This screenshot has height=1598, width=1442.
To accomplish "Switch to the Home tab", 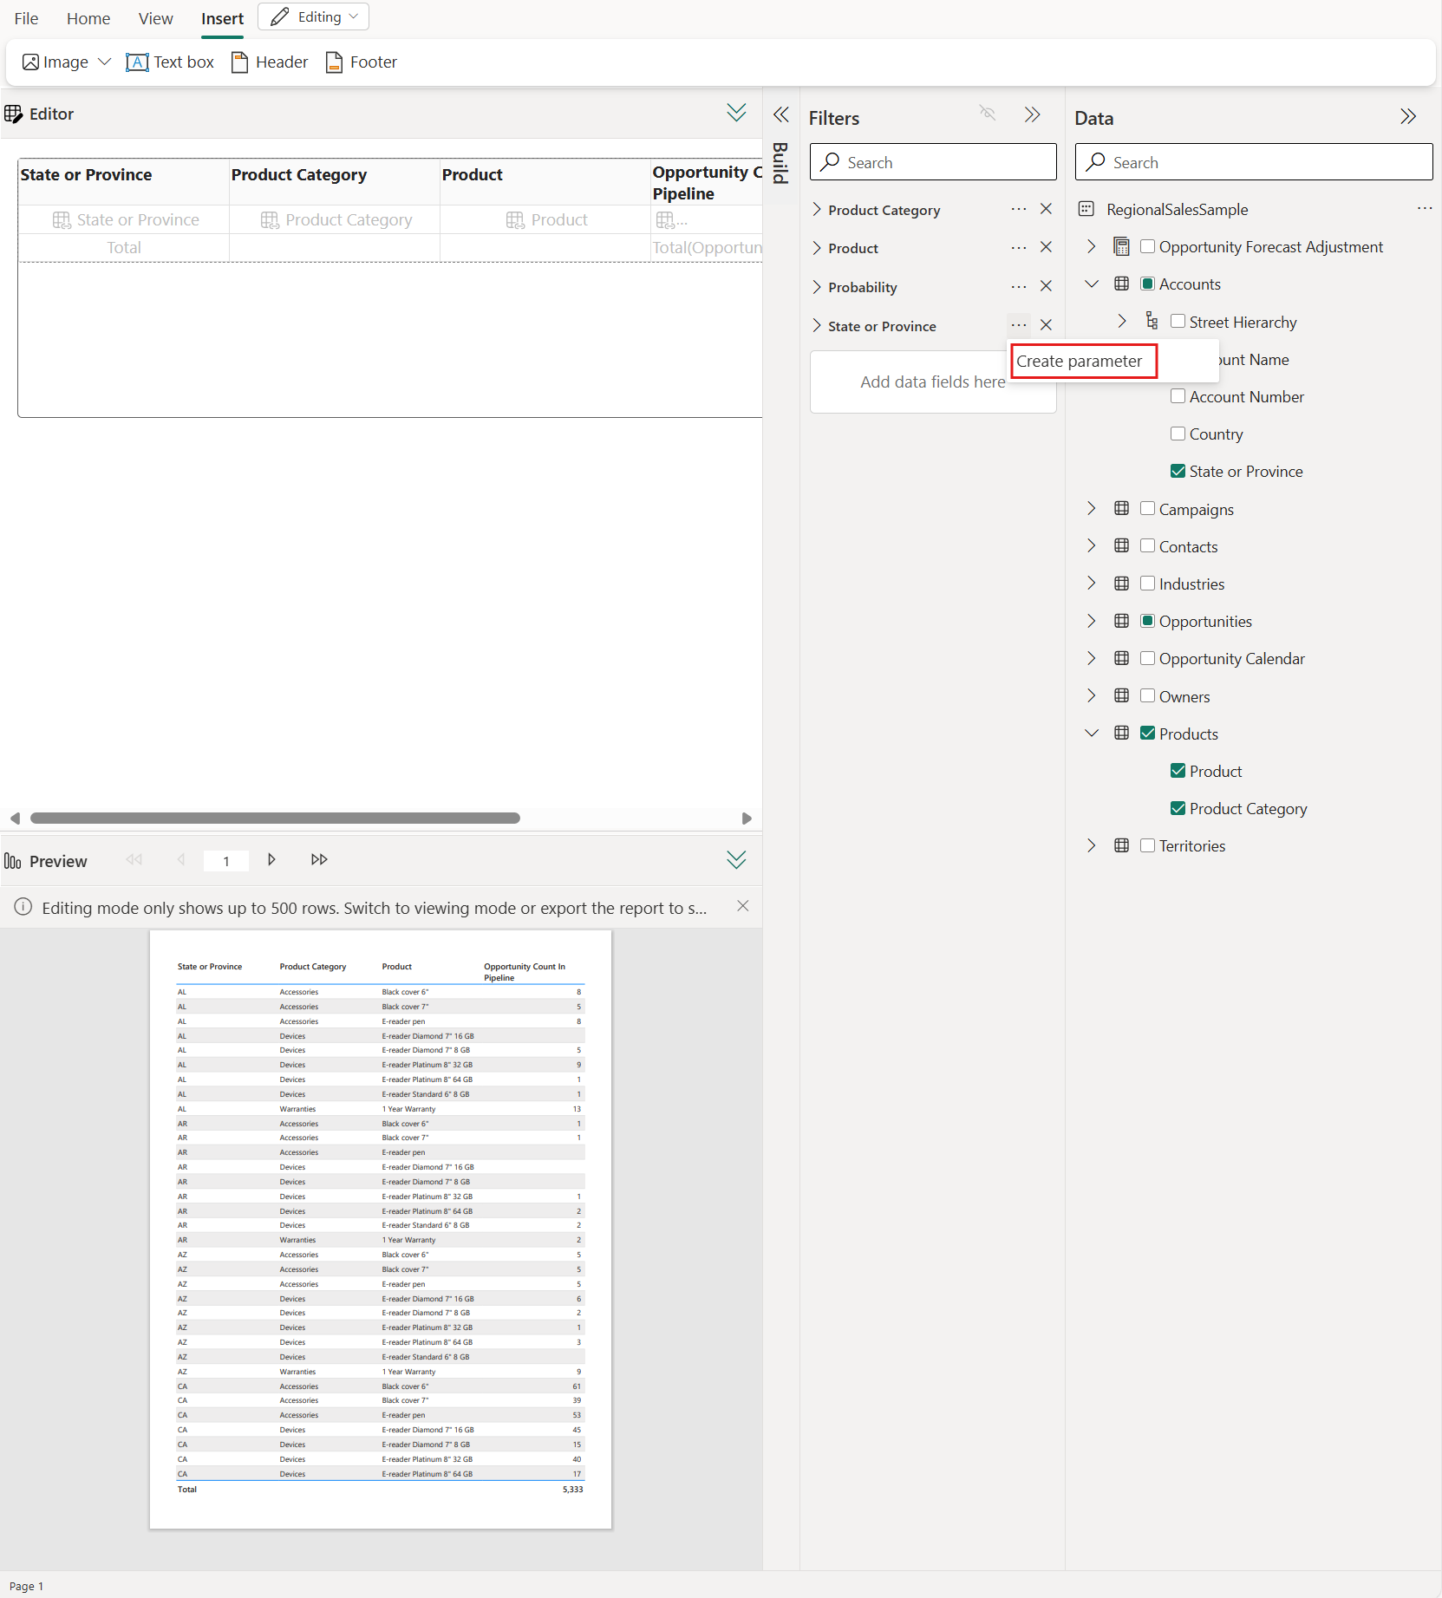I will point(88,18).
